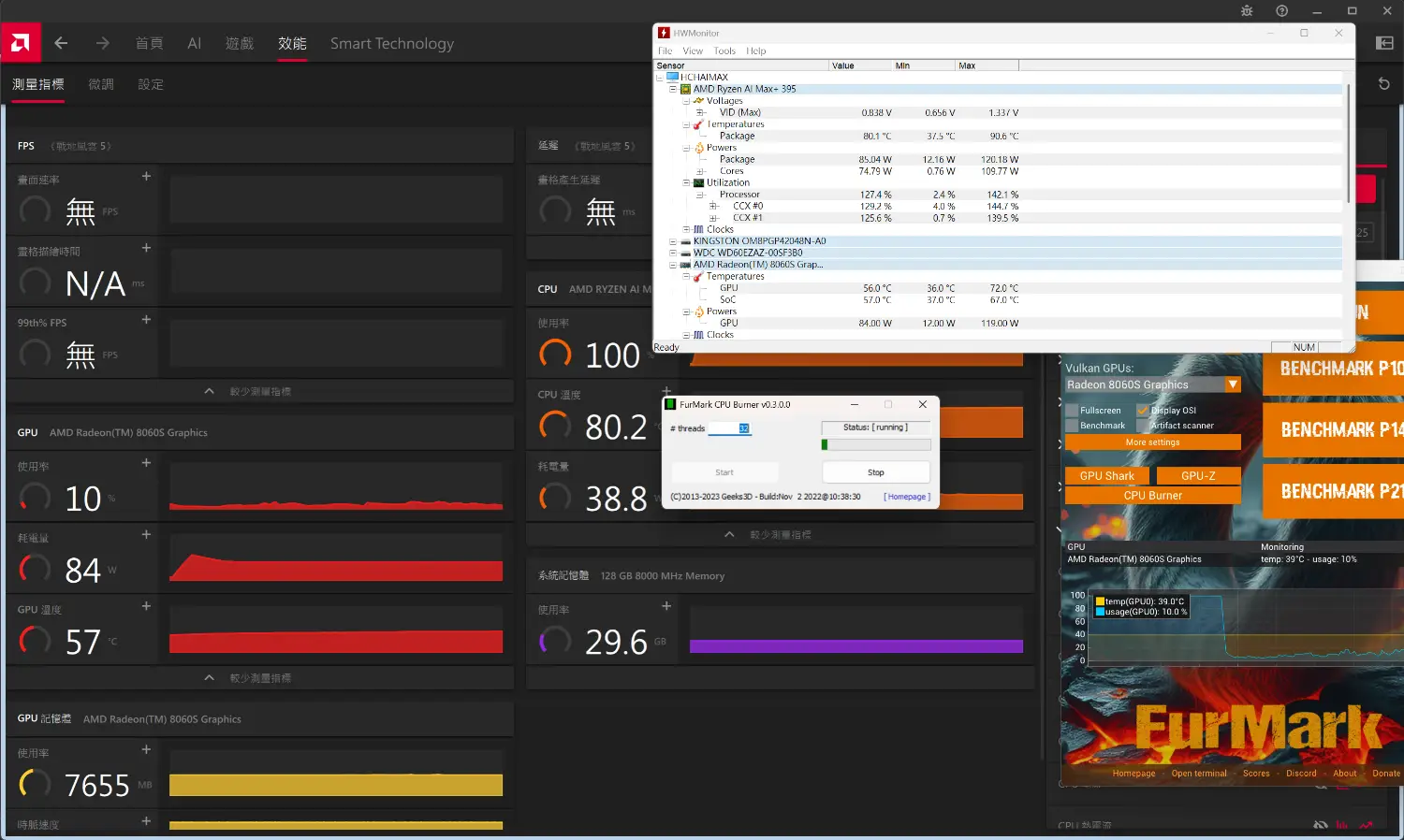The image size is (1404, 840).
Task: Click plus icon next to CPU 溫度
Action: 666,391
